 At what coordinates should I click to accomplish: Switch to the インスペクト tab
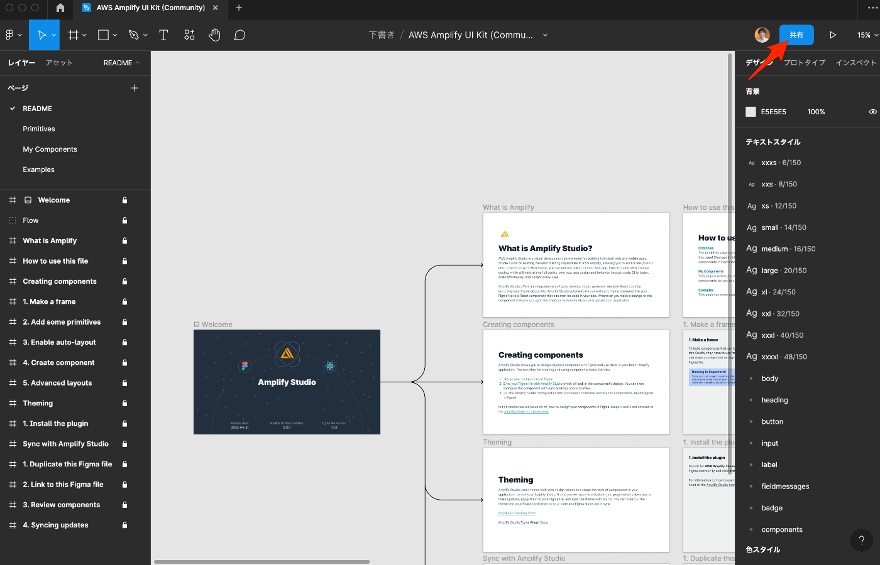(x=856, y=63)
